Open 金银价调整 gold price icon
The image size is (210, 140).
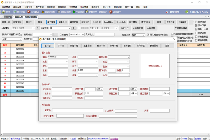[x=43, y=12]
